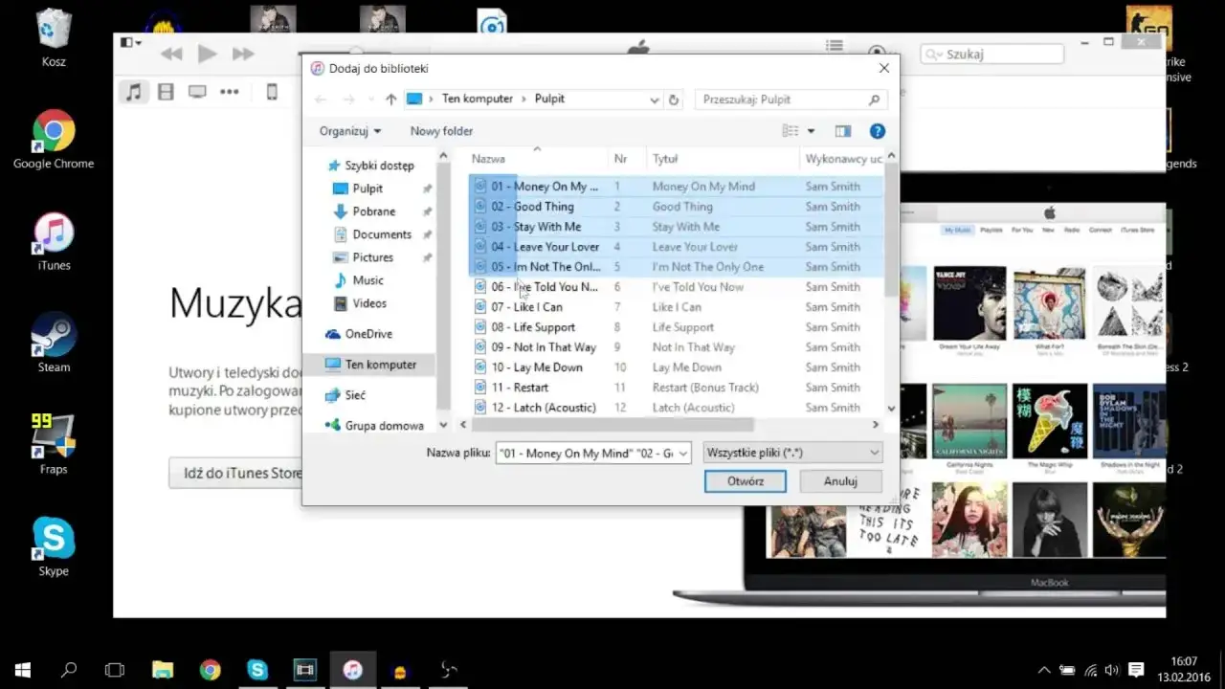
Task: Select Videos in navigation pane
Action: (369, 303)
